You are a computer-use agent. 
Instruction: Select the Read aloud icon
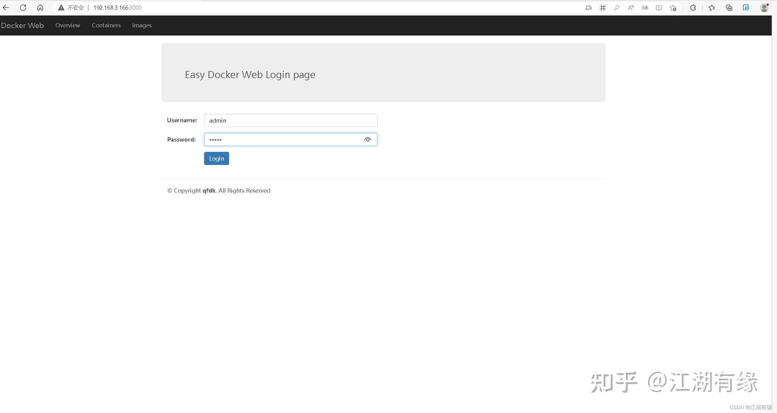pyautogui.click(x=631, y=8)
